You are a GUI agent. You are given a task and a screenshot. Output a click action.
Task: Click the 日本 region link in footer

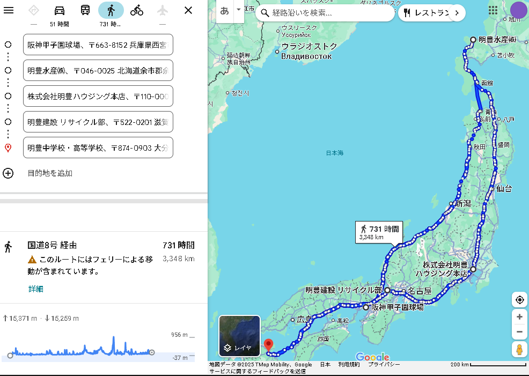click(325, 365)
